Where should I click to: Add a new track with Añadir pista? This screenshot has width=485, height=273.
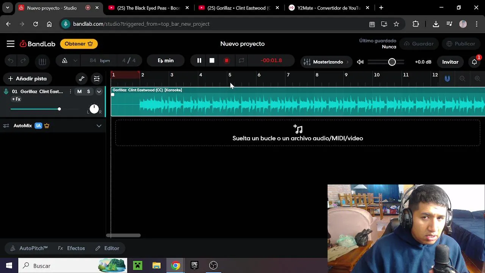point(27,78)
